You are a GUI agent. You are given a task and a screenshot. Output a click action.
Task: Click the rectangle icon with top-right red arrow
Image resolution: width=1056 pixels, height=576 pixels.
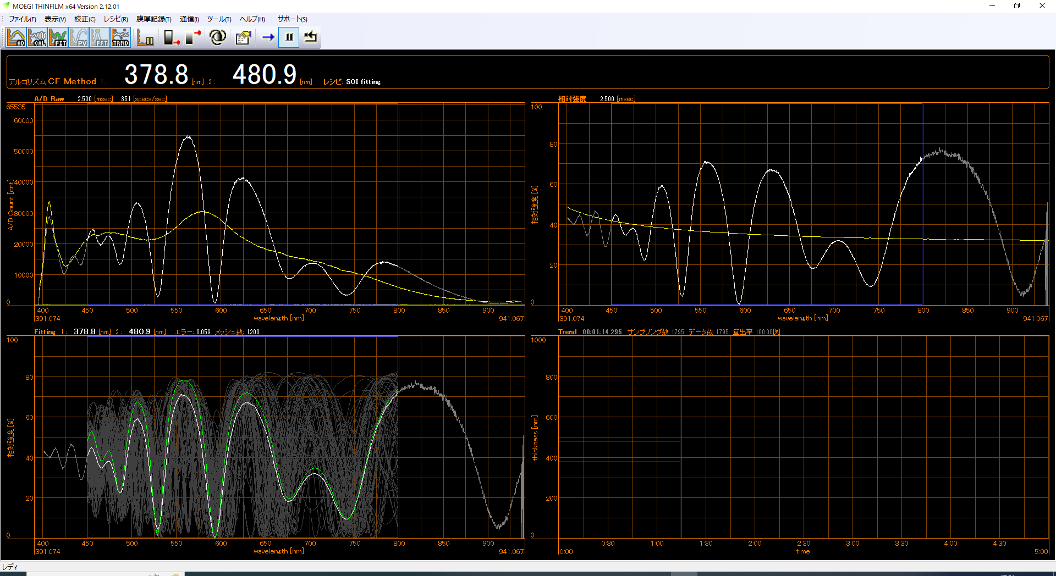tap(193, 37)
